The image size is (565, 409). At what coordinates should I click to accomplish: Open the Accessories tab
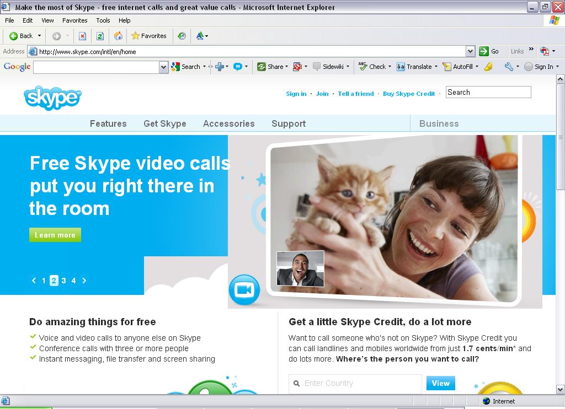[229, 123]
